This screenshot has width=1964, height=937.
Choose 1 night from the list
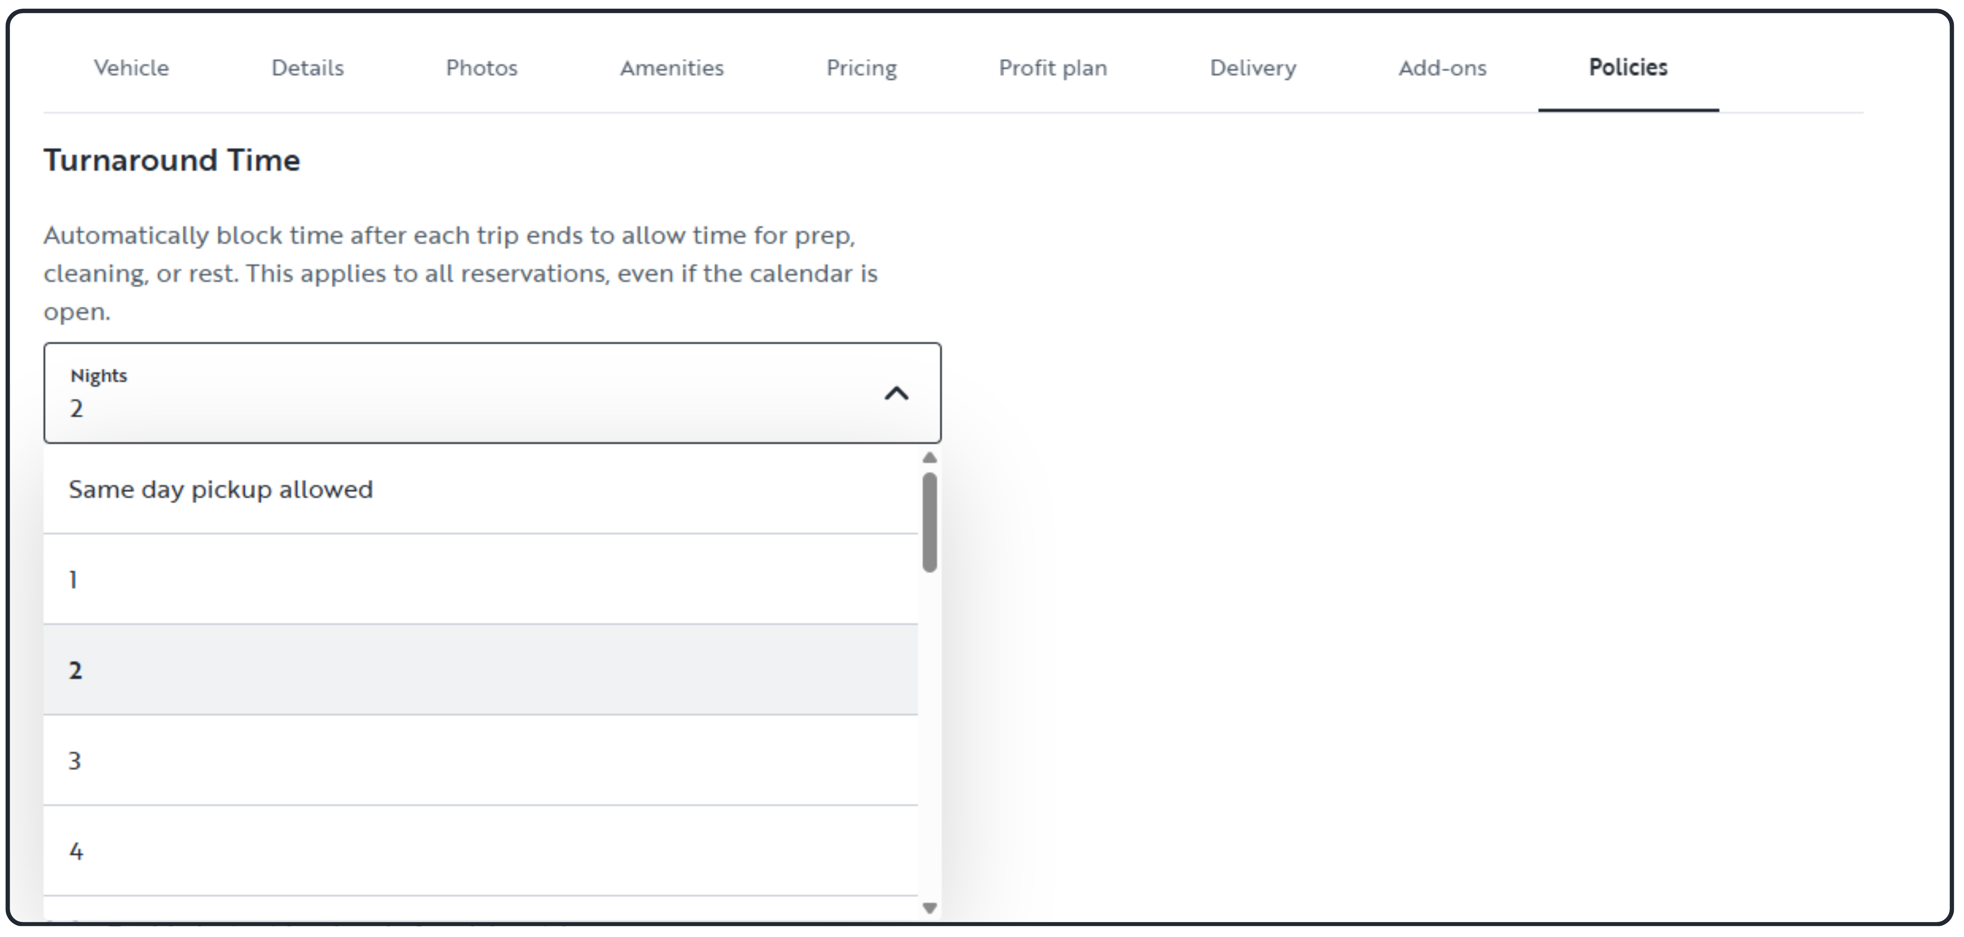480,580
